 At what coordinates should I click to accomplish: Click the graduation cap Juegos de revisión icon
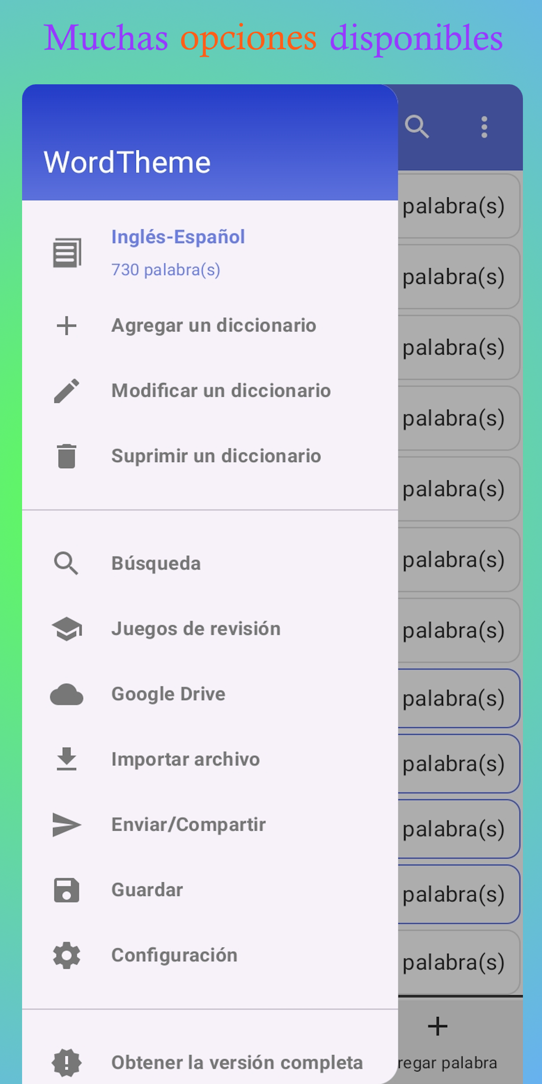[x=67, y=629]
